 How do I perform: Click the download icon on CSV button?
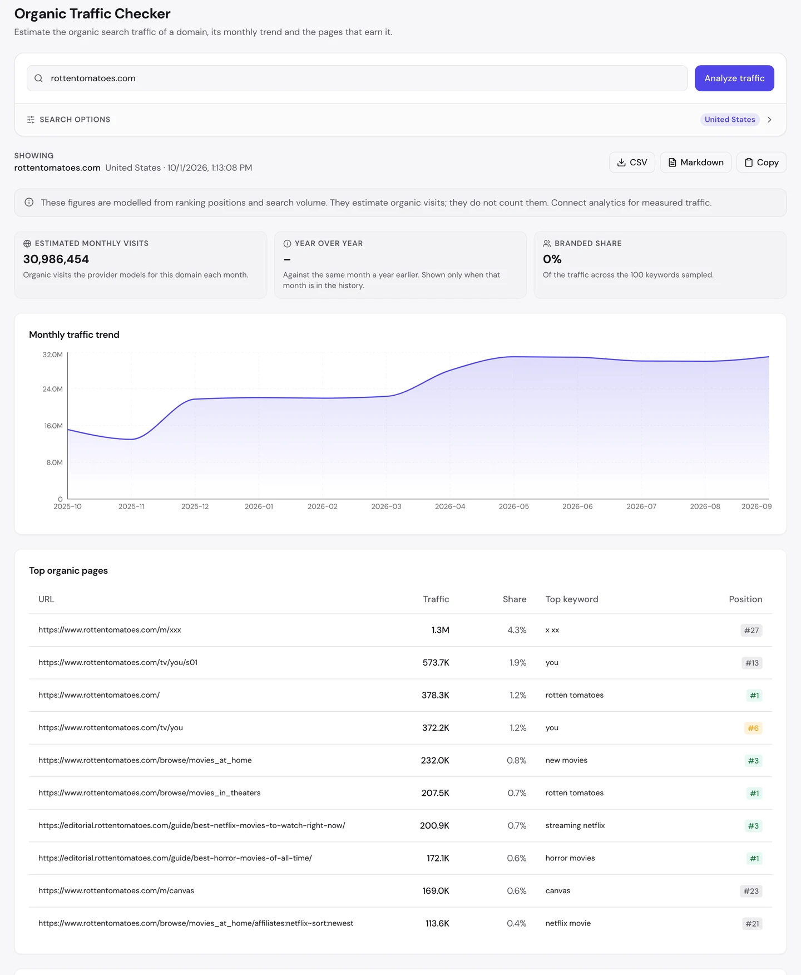point(621,162)
